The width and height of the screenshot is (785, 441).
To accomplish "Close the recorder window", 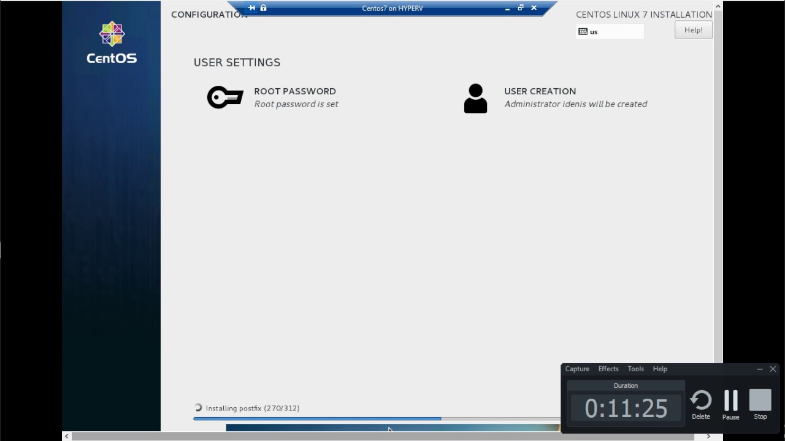I will click(x=773, y=369).
